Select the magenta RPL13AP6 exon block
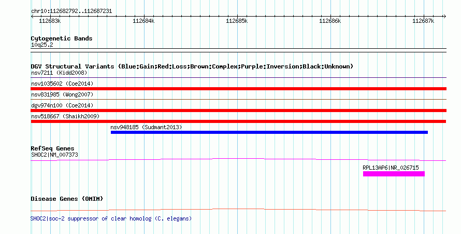Image resolution: width=461 pixels, height=234 pixels. click(394, 174)
